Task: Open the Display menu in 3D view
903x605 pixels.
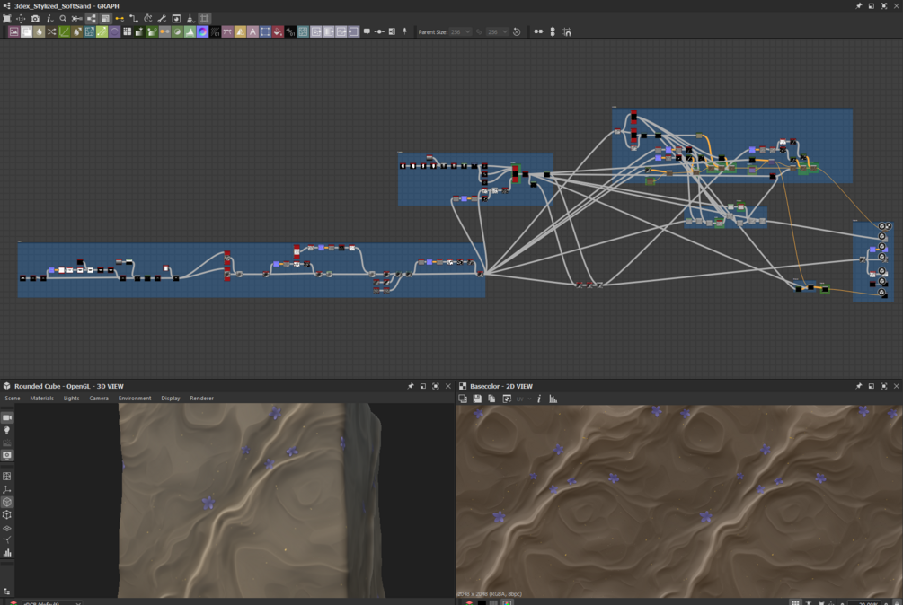Action: (x=171, y=398)
